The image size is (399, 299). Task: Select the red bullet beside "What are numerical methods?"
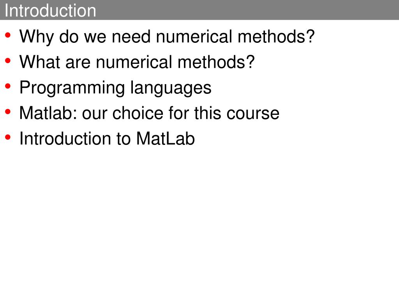pyautogui.click(x=8, y=61)
